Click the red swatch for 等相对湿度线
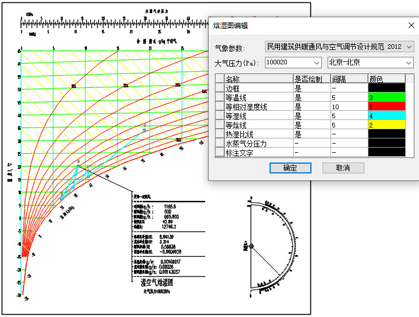This screenshot has height=317, width=419. pyautogui.click(x=387, y=106)
